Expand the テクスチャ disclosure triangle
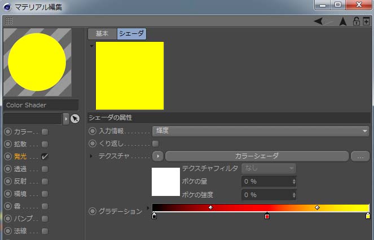374x240 pixels. coord(92,156)
